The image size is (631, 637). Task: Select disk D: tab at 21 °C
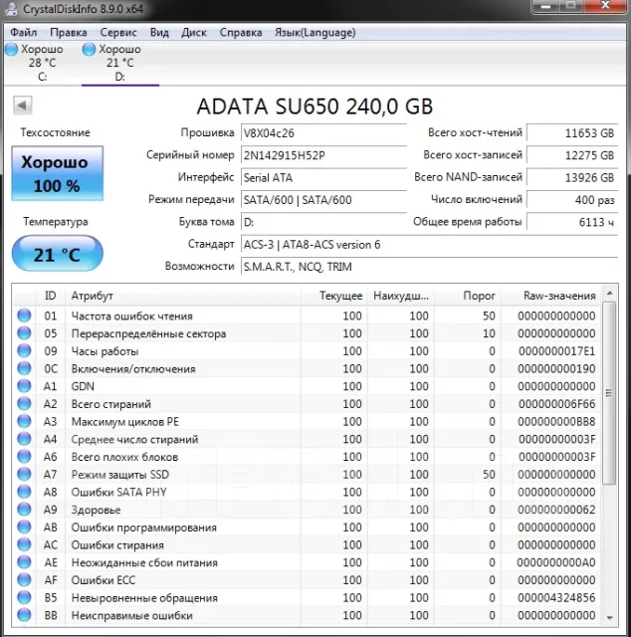pyautogui.click(x=119, y=63)
